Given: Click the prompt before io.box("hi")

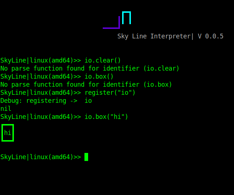Looking at the screenshot, I should pos(41,117).
